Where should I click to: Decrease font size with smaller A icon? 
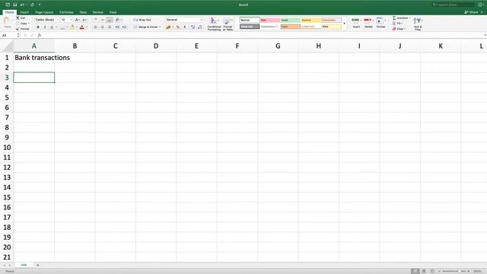coord(84,20)
